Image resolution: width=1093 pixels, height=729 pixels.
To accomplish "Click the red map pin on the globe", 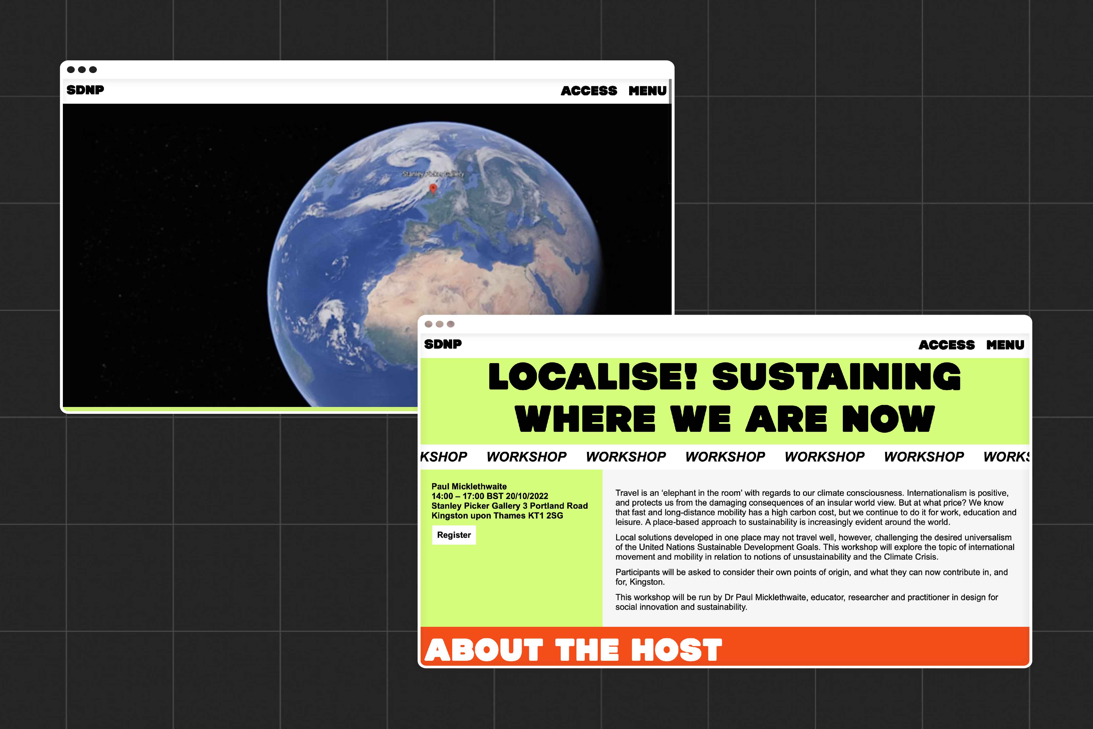I will pyautogui.click(x=432, y=188).
